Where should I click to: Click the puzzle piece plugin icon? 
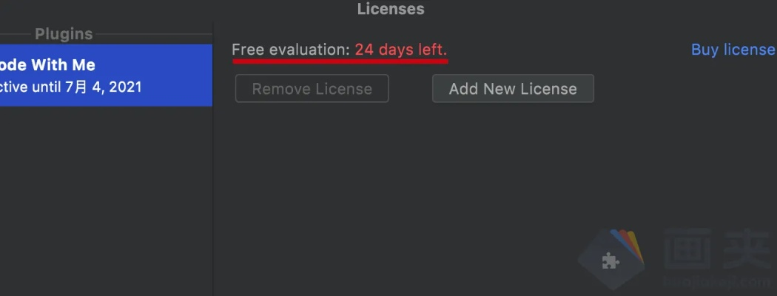pyautogui.click(x=610, y=260)
